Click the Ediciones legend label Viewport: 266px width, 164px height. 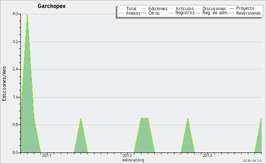tap(158, 8)
